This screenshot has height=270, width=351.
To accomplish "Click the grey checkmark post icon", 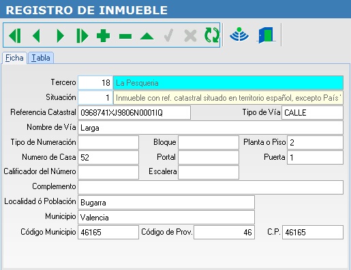I will [168, 35].
